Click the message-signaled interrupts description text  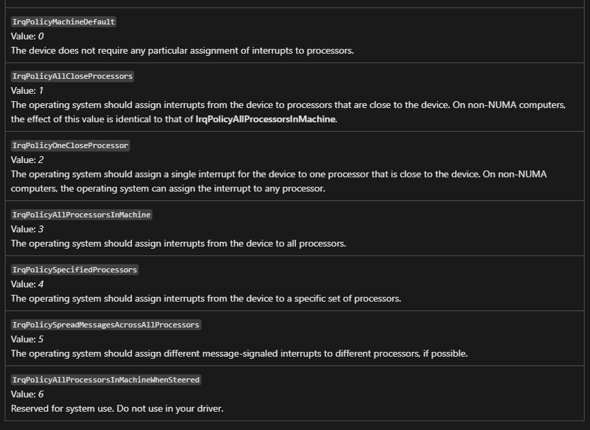pyautogui.click(x=240, y=354)
